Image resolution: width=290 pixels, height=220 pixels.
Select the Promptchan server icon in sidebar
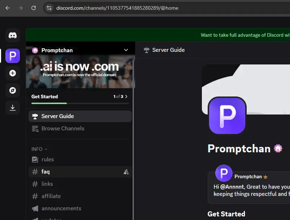pyautogui.click(x=13, y=56)
